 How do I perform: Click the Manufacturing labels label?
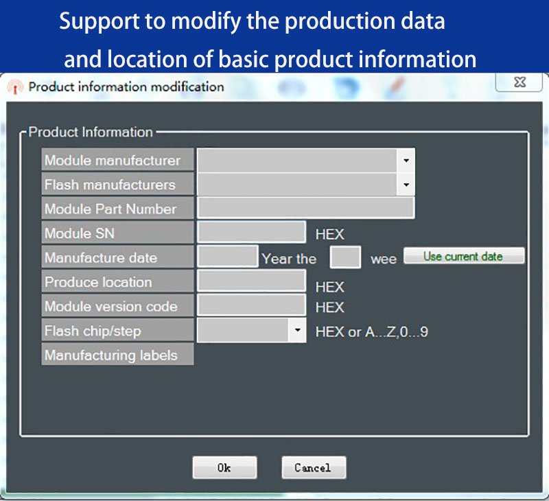[x=117, y=354]
